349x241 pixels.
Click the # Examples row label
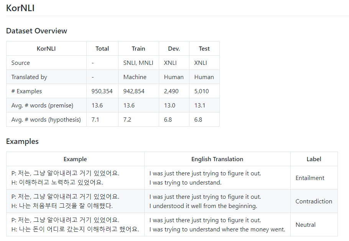26,91
